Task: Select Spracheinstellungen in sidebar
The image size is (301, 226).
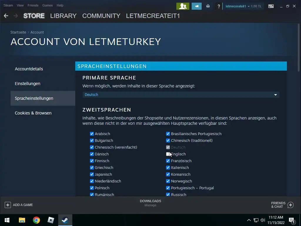Action: (43, 98)
